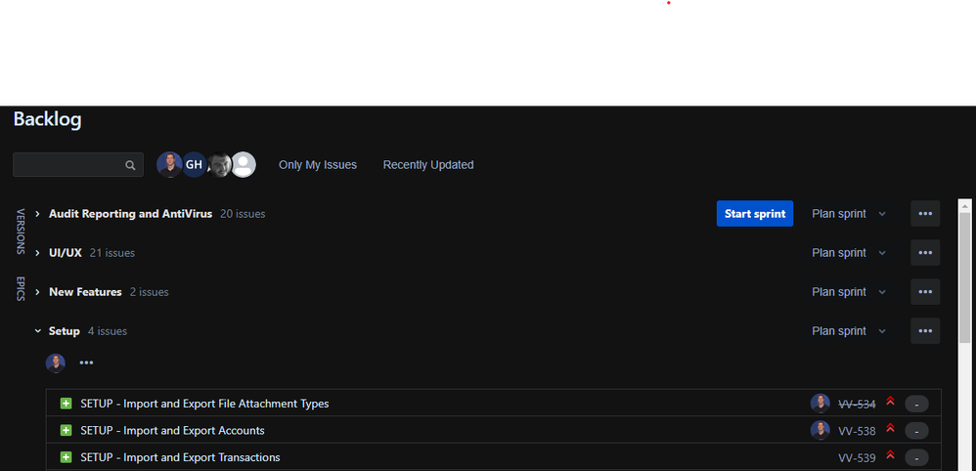Click '20 issues' count text
Image resolution: width=976 pixels, height=471 pixels.
click(x=243, y=213)
